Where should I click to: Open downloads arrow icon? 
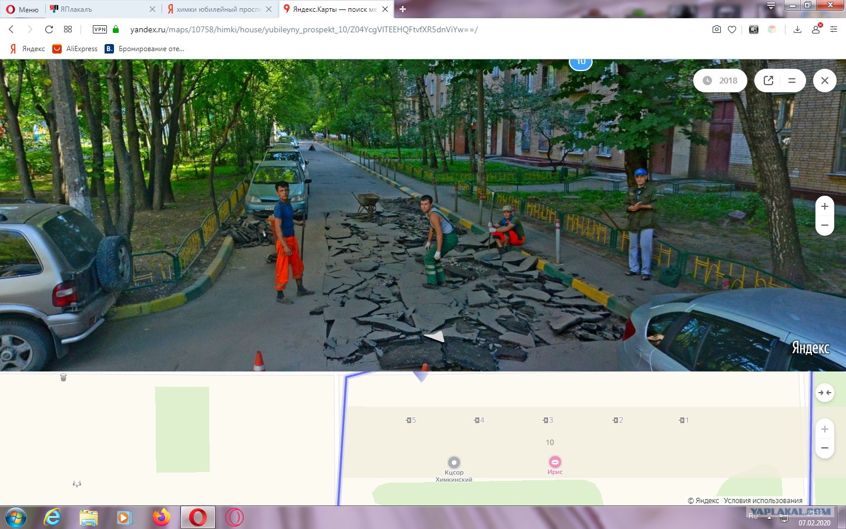point(797,29)
